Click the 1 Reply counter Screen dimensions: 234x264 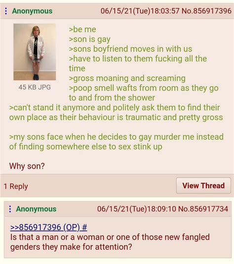[x=16, y=186]
